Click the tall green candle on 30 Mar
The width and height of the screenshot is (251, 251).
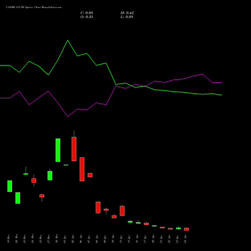(58, 150)
